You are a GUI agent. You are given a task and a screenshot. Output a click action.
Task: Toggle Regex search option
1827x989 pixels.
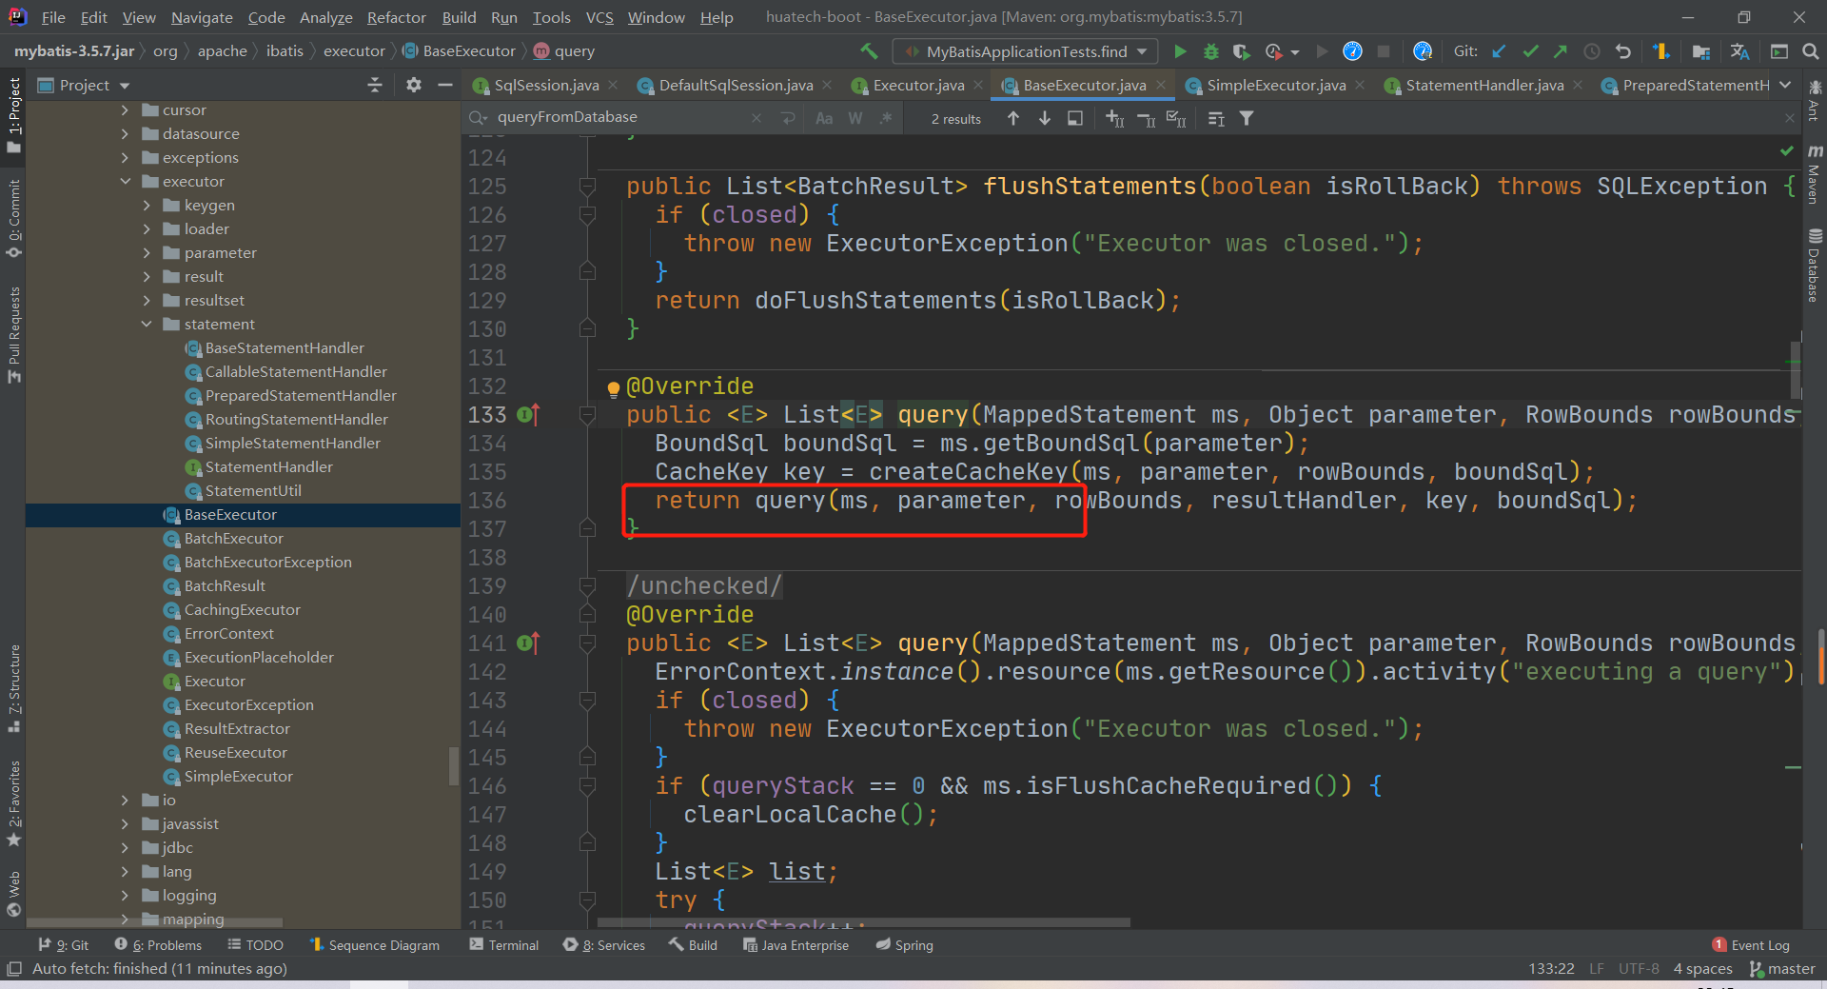tap(886, 118)
